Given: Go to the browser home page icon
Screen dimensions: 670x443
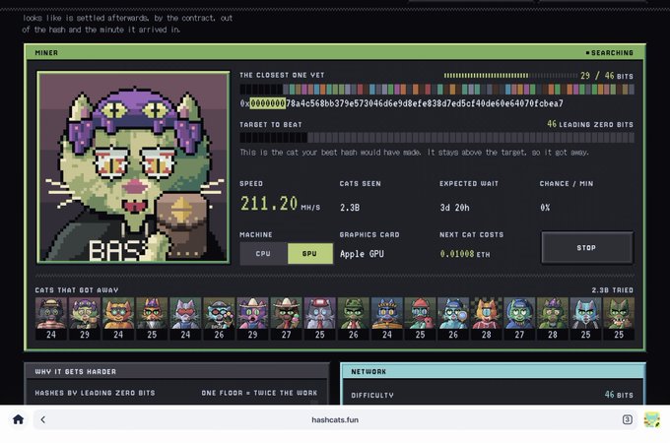Looking at the screenshot, I should tap(18, 419).
